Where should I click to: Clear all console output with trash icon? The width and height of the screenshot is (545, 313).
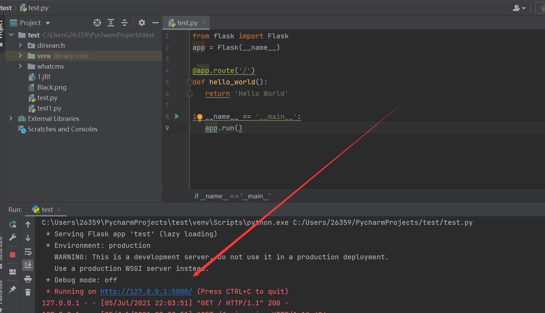point(28,292)
